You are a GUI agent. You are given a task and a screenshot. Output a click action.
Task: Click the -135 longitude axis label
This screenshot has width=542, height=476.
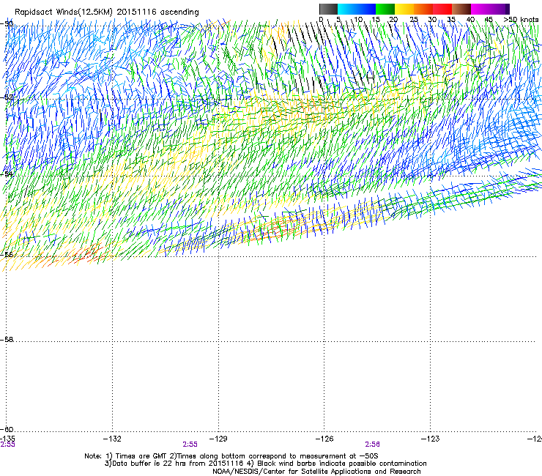(x=7, y=439)
